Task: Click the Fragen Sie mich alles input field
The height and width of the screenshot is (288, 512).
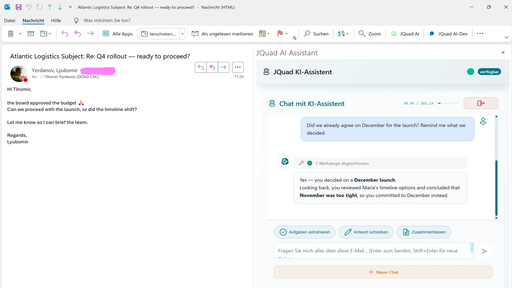Action: pyautogui.click(x=374, y=251)
